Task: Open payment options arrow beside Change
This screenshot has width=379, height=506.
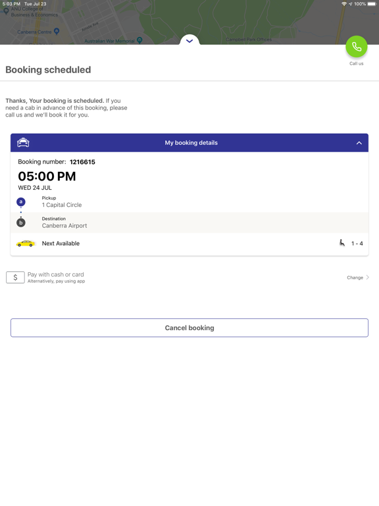Action: tap(367, 277)
